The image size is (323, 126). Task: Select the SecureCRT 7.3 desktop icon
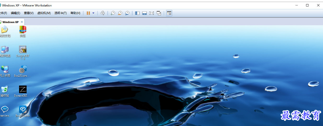tap(23, 52)
